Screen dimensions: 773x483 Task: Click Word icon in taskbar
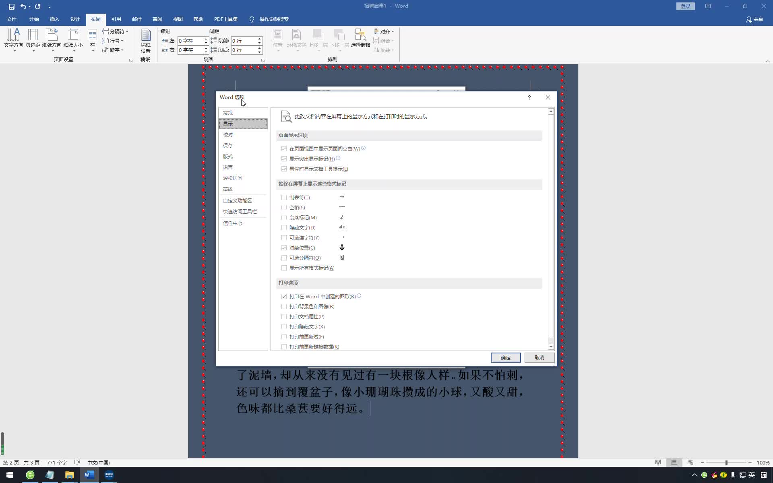[89, 475]
